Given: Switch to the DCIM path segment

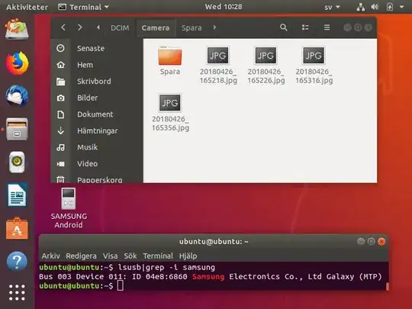Looking at the screenshot, I should click(x=120, y=27).
